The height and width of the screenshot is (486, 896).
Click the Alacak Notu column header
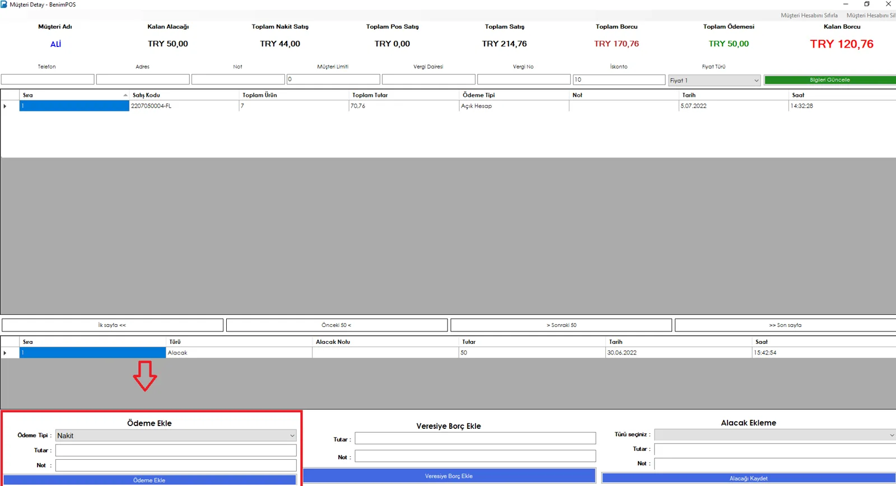point(385,342)
